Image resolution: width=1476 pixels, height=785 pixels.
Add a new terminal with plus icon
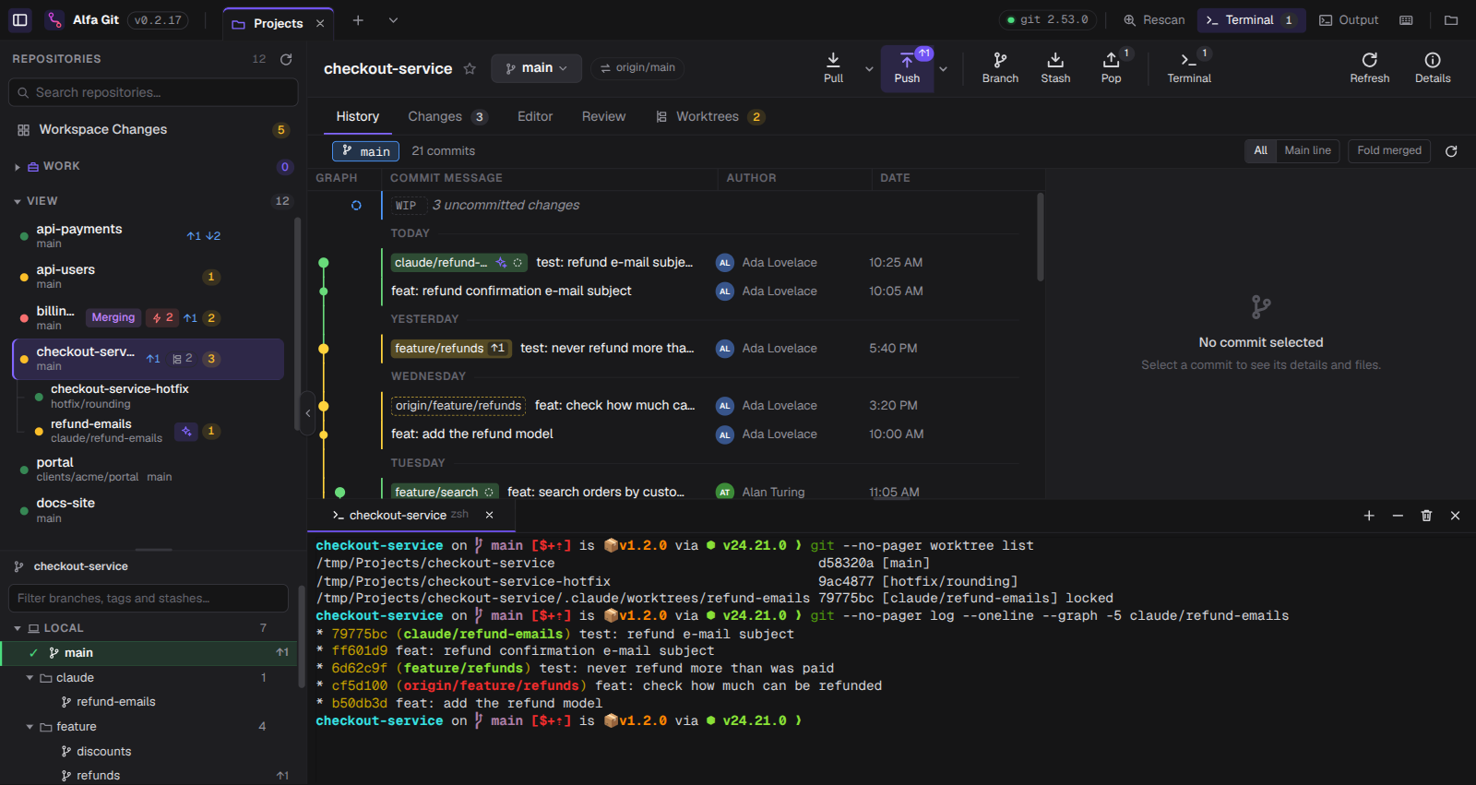[x=1369, y=516]
